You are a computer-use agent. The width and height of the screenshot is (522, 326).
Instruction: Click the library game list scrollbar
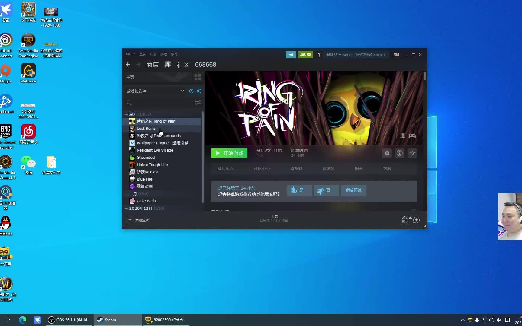(x=202, y=157)
